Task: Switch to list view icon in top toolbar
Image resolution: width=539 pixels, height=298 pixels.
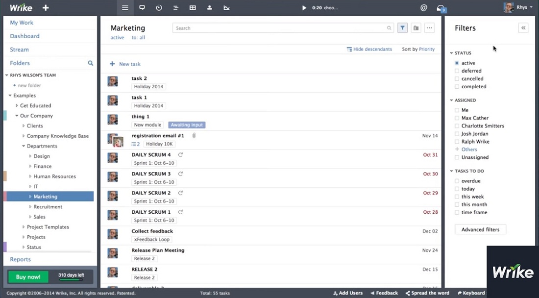Action: pyautogui.click(x=125, y=8)
